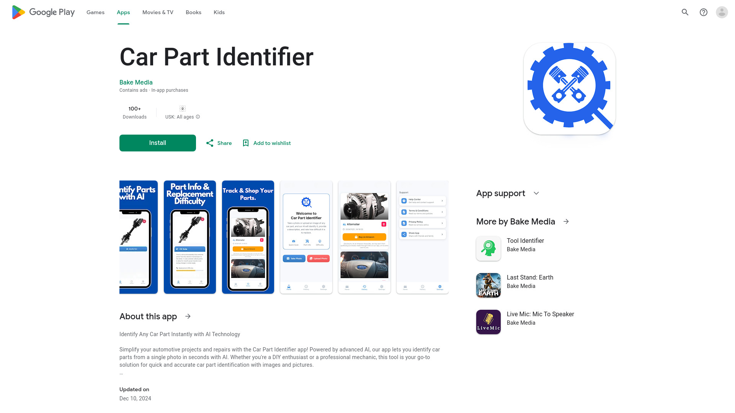Toggle the USK age rating info button

point(198,117)
